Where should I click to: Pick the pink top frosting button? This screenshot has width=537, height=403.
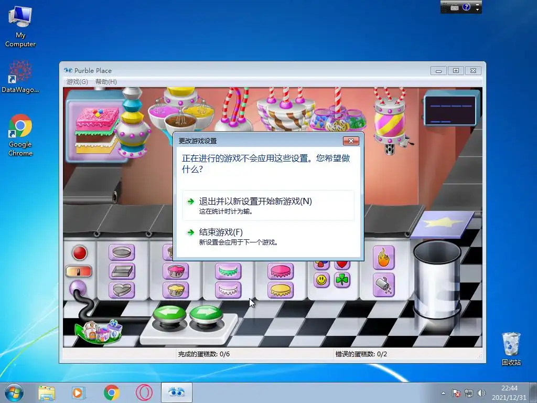281,271
